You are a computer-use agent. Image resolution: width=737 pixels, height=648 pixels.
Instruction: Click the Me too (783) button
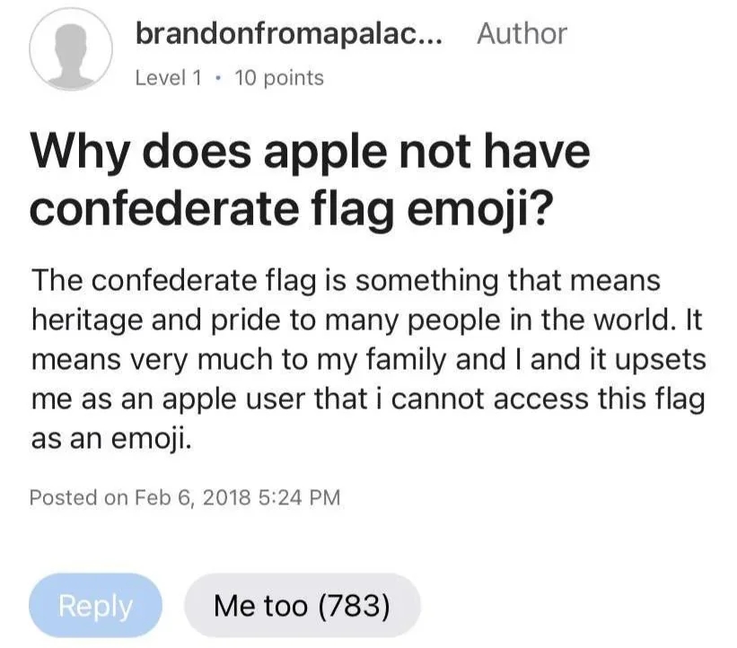pos(302,606)
